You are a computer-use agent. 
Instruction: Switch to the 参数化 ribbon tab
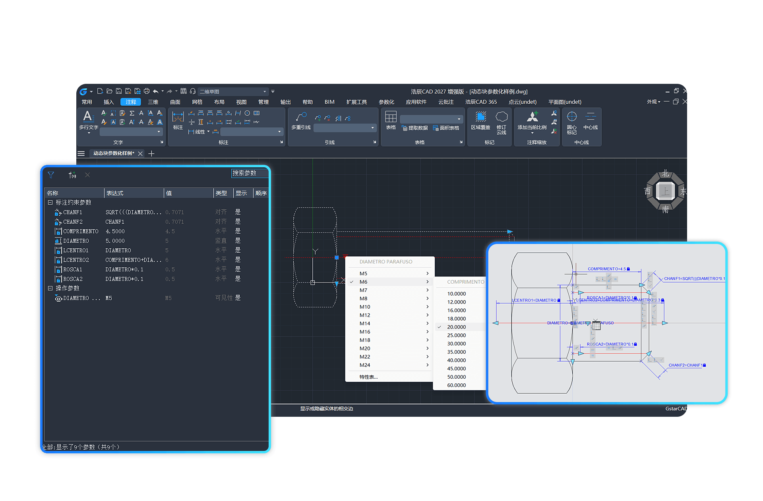[386, 102]
